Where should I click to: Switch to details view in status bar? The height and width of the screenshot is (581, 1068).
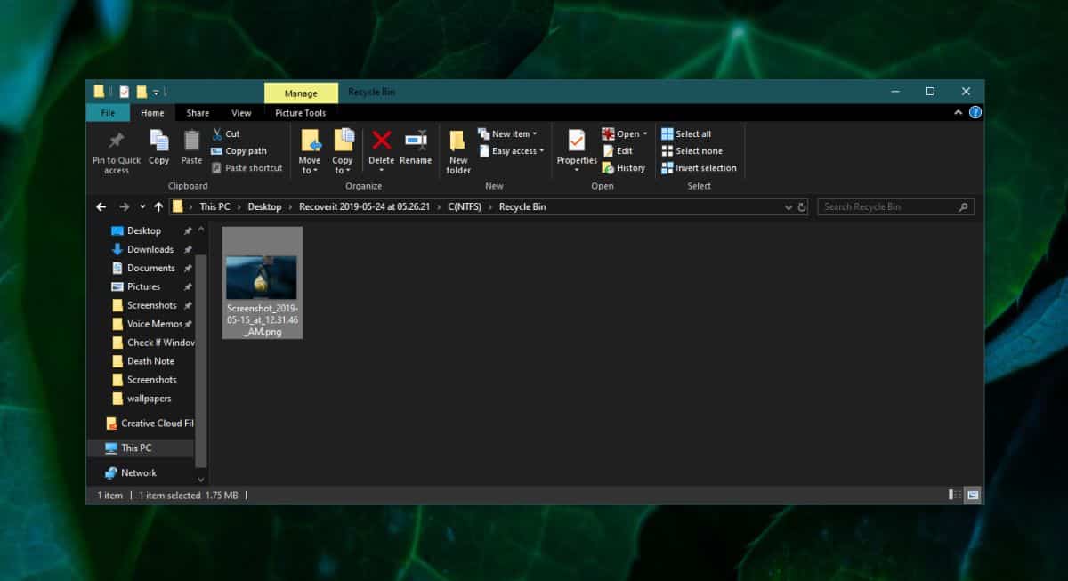click(955, 495)
